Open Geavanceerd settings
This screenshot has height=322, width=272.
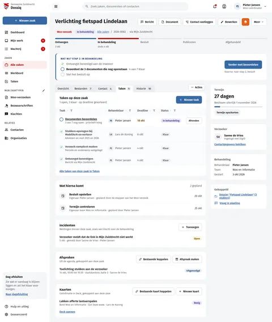tap(24, 315)
